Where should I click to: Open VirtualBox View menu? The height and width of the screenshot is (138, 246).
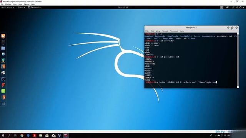coord(15,4)
